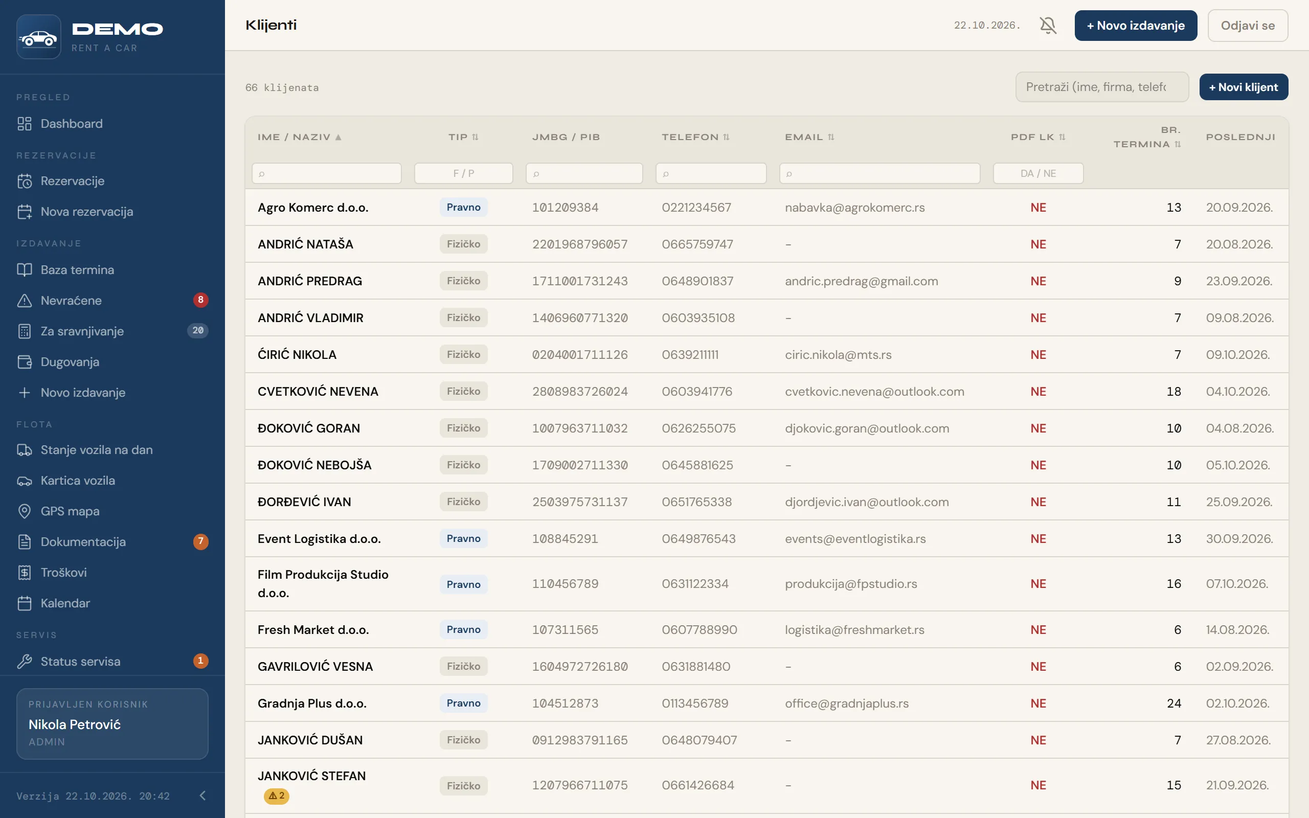Open Za sravnjivanje calculator item
Viewport: 1309px width, 818px height.
click(x=112, y=331)
